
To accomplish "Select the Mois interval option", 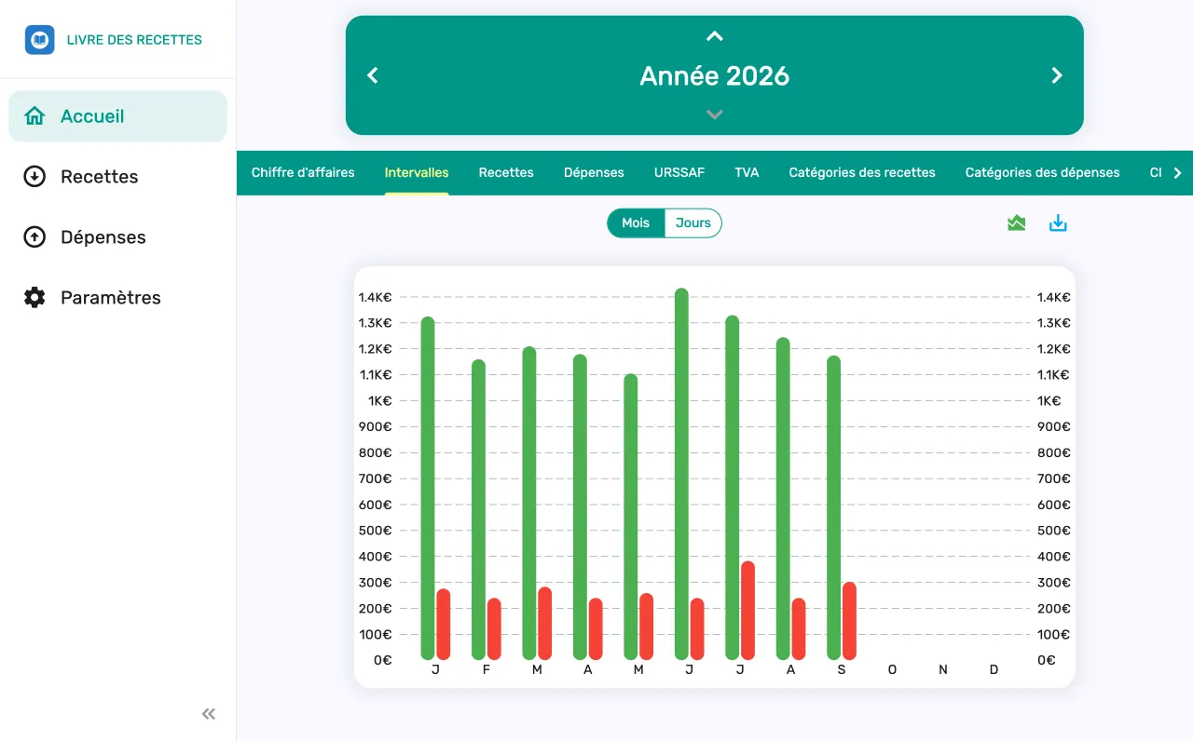I will point(636,223).
